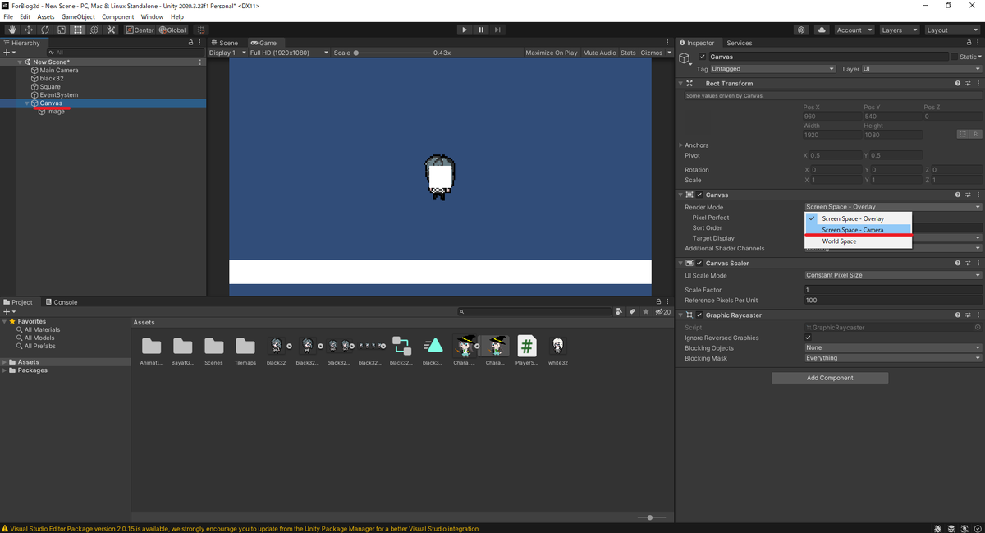The image size is (985, 533).
Task: Search by label icon in Project
Action: click(x=632, y=312)
